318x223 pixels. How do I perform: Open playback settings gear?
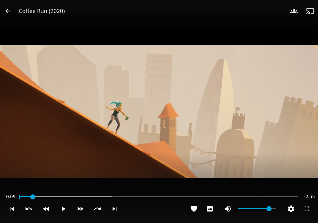(291, 209)
